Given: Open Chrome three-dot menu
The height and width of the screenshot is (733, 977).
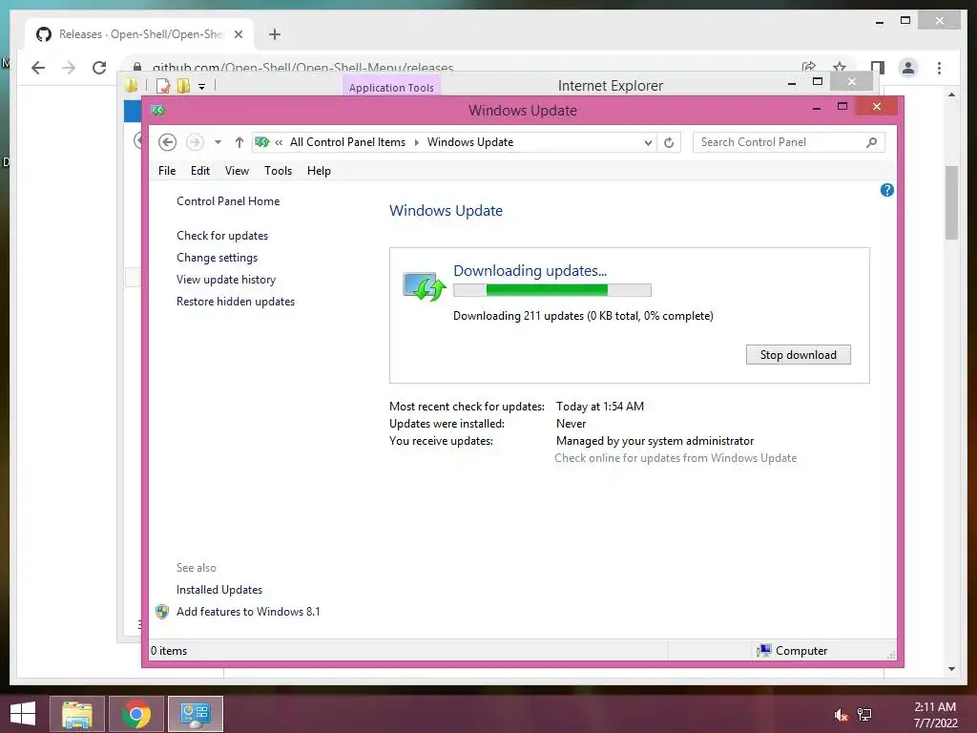Looking at the screenshot, I should click(939, 68).
